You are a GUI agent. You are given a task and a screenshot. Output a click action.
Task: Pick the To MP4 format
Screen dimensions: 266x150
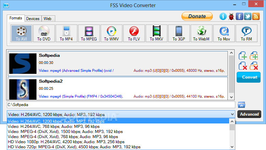pos(66,33)
